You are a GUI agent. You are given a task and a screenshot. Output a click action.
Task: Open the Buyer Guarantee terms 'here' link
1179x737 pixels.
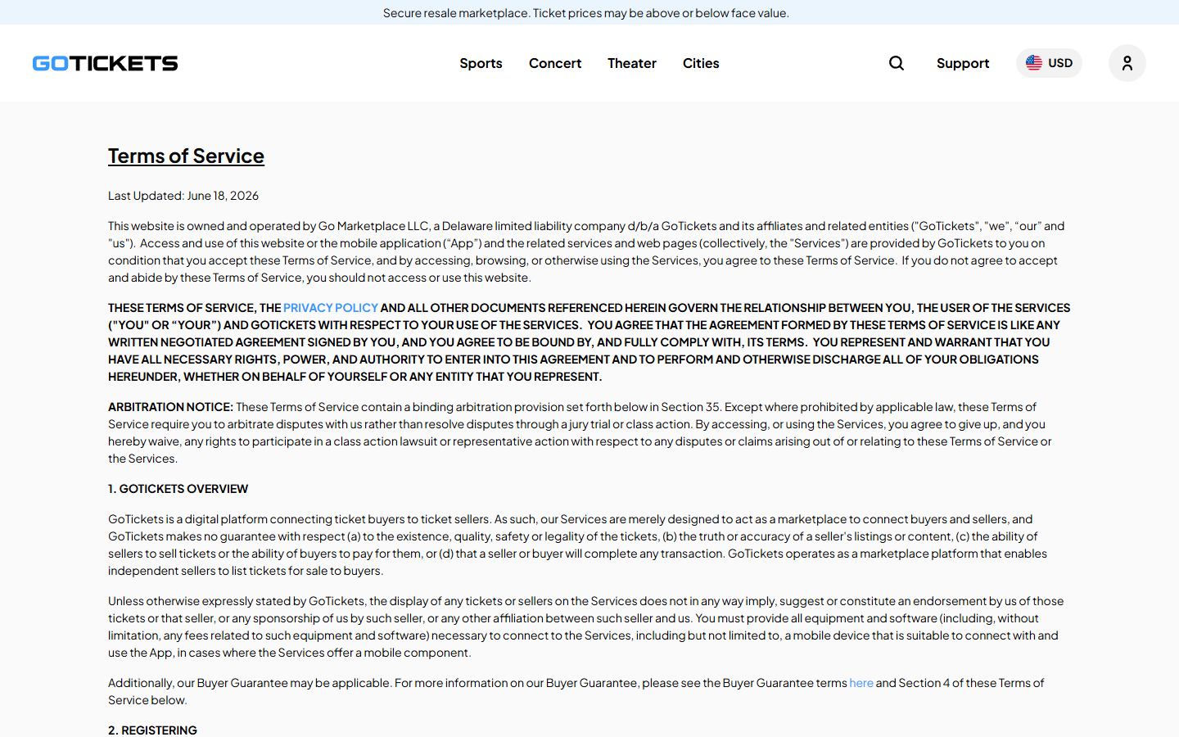(861, 683)
